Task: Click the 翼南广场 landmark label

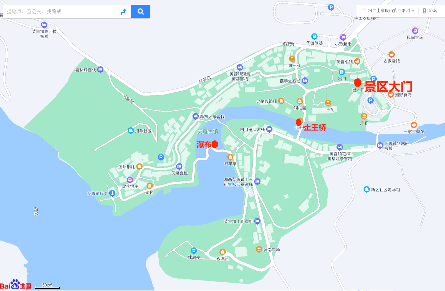Action: click(x=271, y=250)
